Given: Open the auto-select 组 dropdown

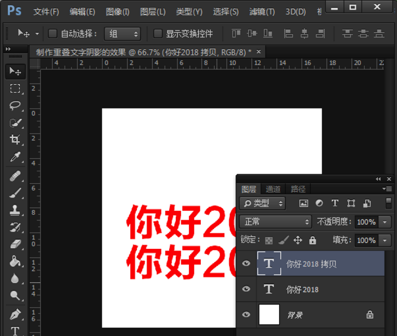Looking at the screenshot, I should 122,33.
